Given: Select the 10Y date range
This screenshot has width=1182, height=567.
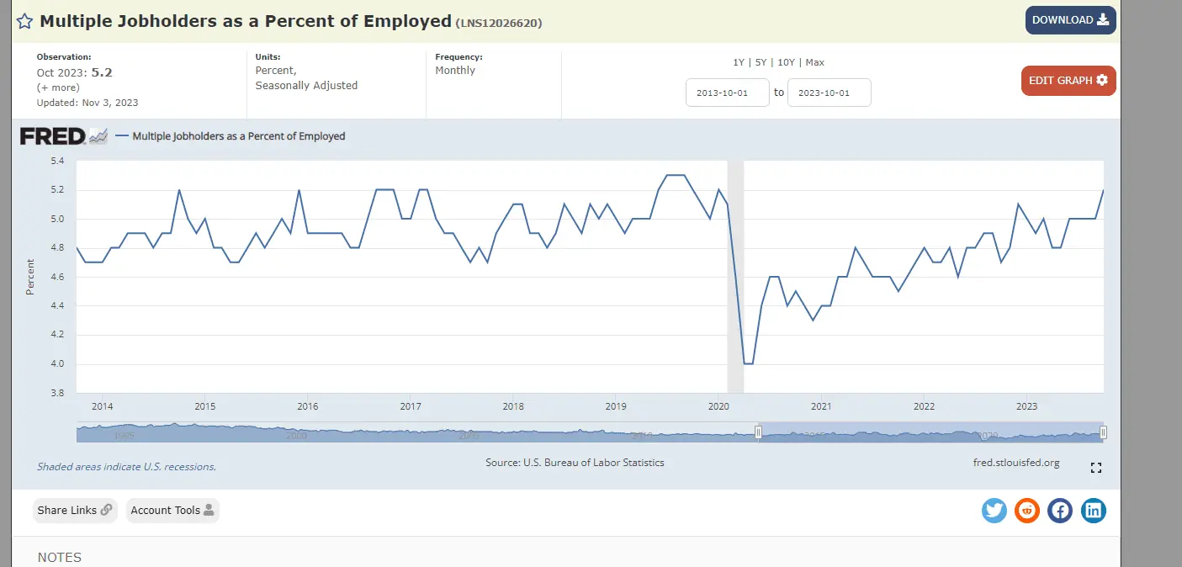Looking at the screenshot, I should [x=786, y=62].
